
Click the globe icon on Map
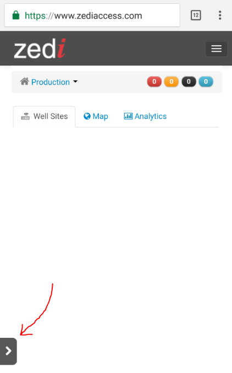coord(87,116)
